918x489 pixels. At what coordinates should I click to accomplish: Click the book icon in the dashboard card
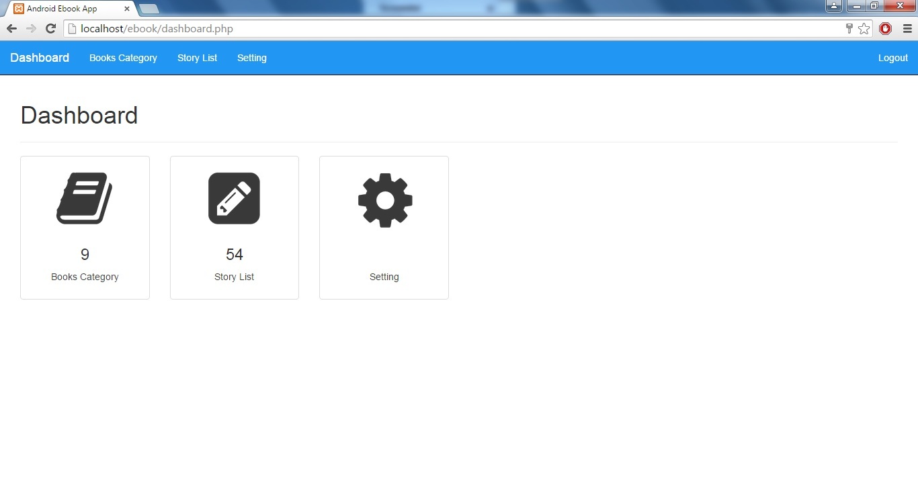[85, 199]
